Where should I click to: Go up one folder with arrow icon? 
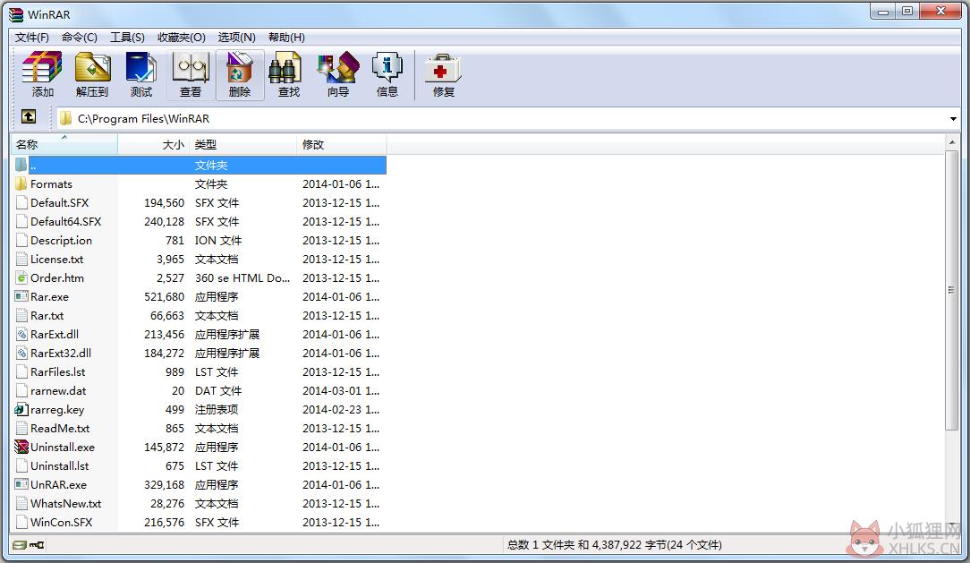pyautogui.click(x=29, y=117)
